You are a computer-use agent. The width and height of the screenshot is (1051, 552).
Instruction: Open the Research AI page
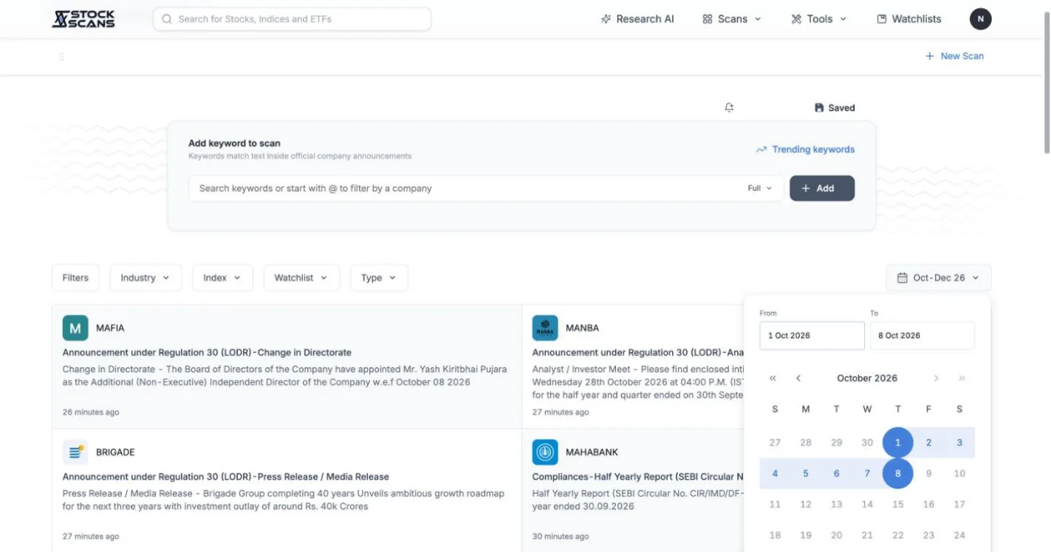click(x=637, y=19)
